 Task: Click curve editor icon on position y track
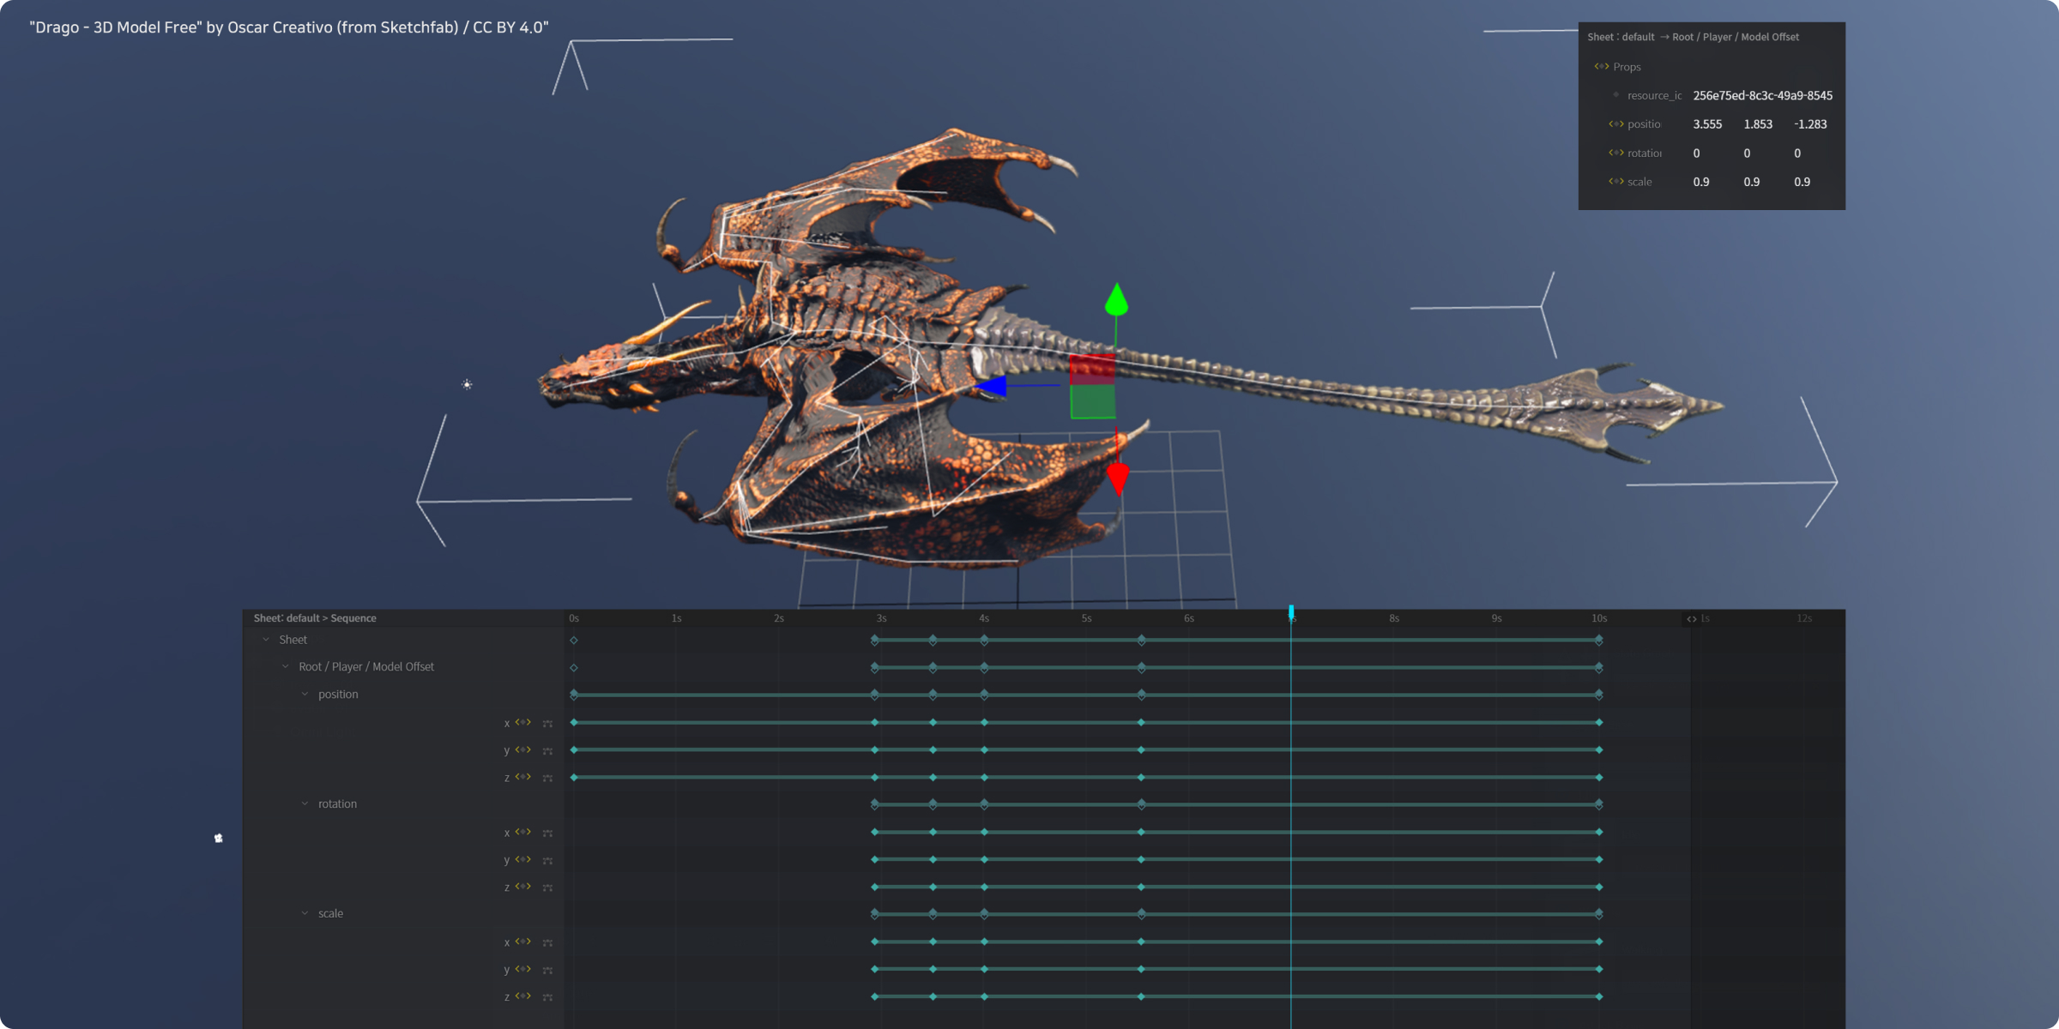coord(547,751)
